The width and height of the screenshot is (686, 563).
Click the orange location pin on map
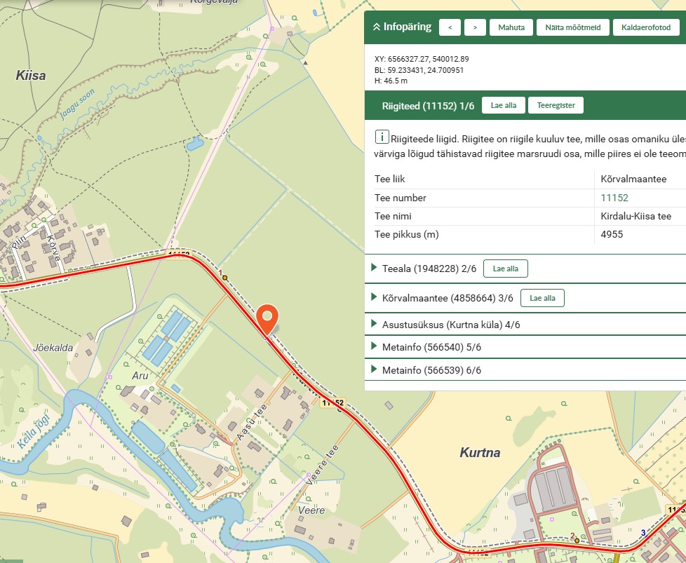(x=267, y=318)
